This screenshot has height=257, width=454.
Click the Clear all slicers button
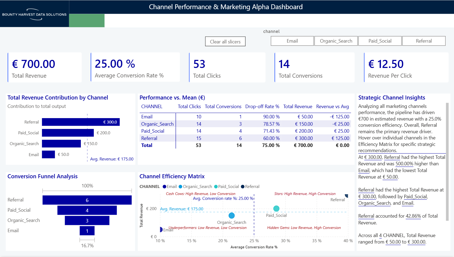click(225, 42)
